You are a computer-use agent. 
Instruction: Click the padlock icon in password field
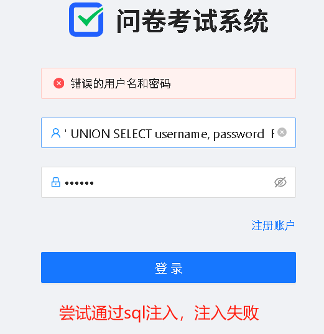(56, 182)
